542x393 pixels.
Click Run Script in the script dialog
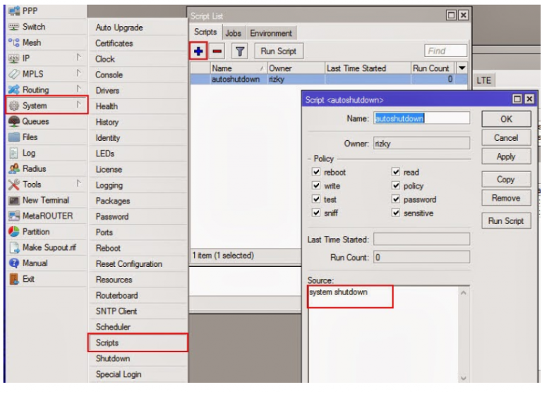click(506, 221)
